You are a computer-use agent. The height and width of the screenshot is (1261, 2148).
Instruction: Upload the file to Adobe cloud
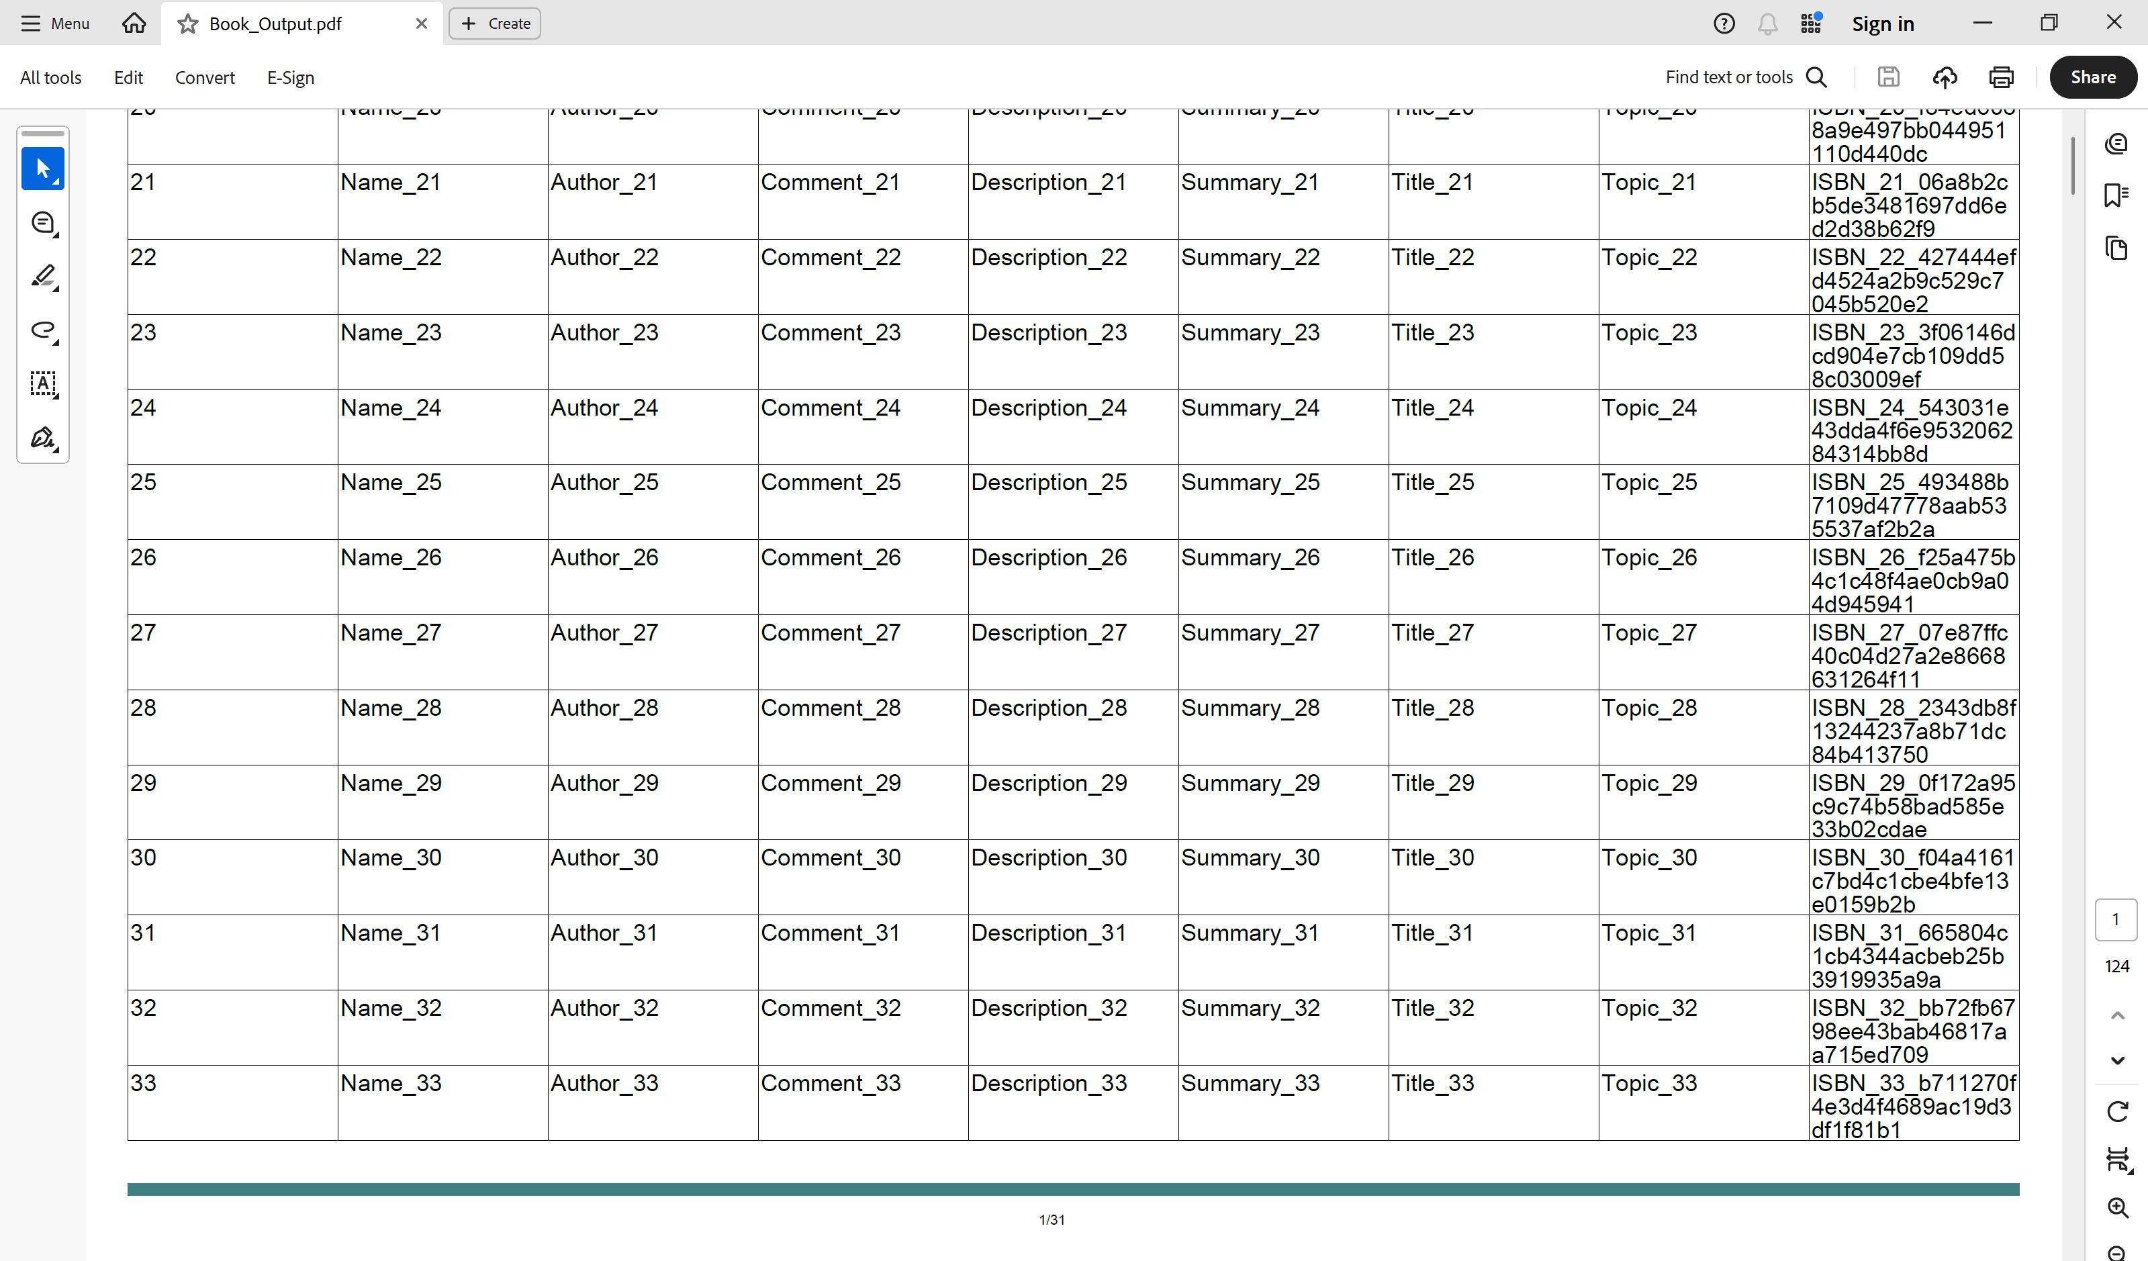pyautogui.click(x=1945, y=77)
